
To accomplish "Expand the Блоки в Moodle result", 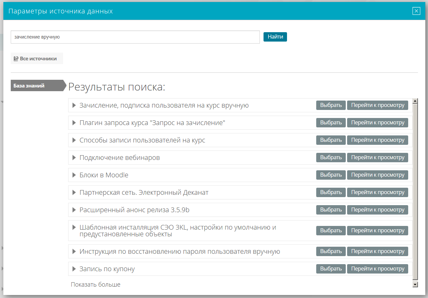I will point(74,175).
